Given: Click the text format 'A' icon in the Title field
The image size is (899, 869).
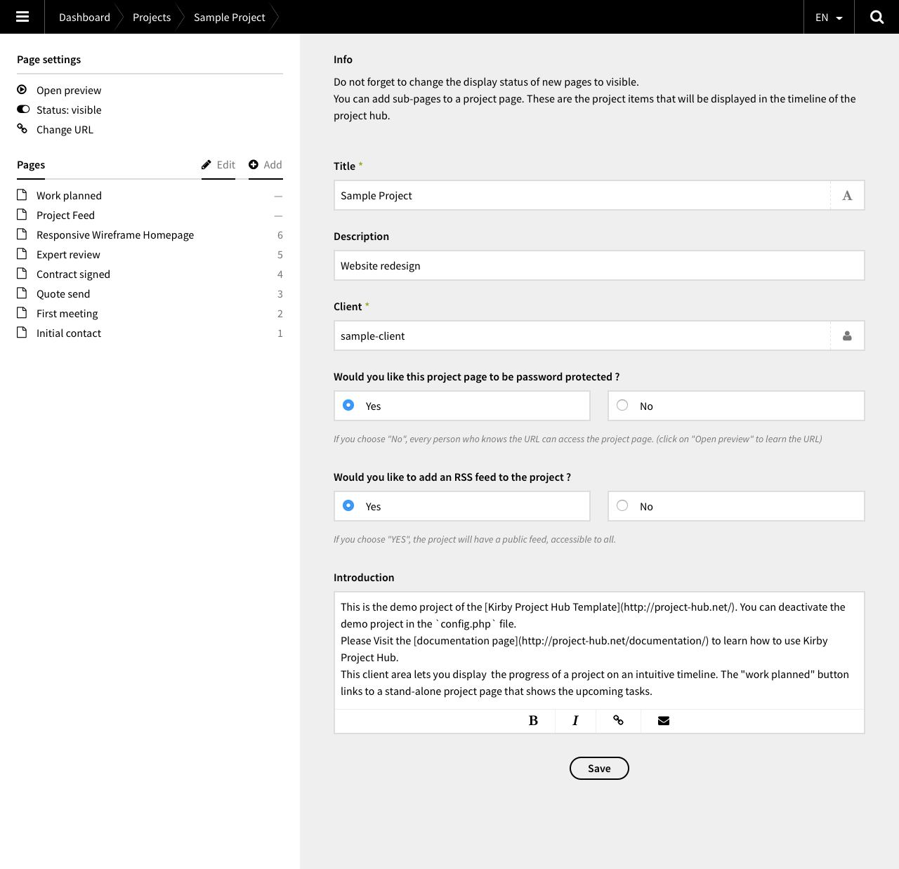Looking at the screenshot, I should point(847,195).
